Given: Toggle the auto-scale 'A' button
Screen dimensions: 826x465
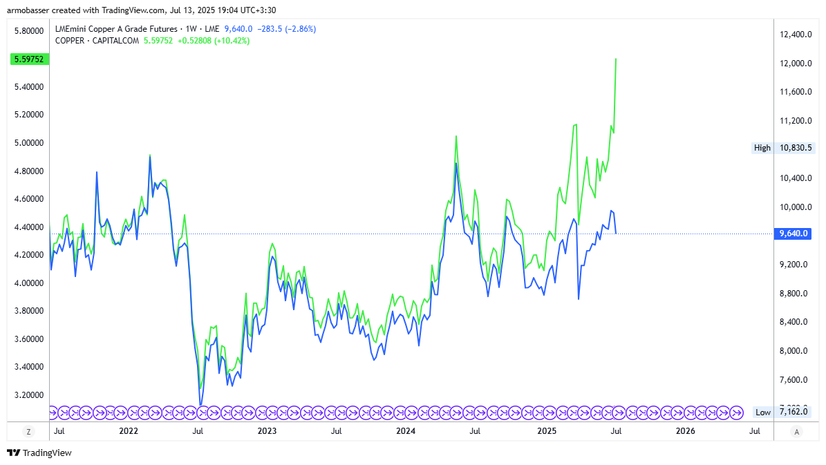Looking at the screenshot, I should click(797, 432).
